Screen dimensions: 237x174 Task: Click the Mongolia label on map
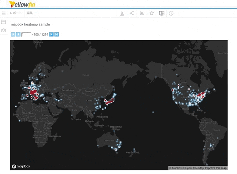(x=90, y=91)
